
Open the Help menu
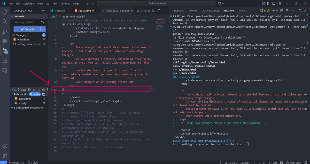76,4
